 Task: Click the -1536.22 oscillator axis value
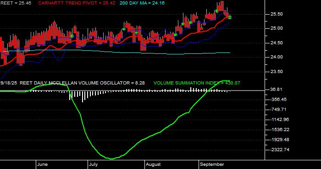click(279, 130)
